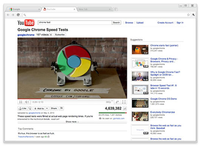Toggle fullscreen video mode
200x147 pixels.
pyautogui.click(x=124, y=102)
